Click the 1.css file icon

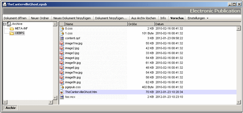[62, 33]
